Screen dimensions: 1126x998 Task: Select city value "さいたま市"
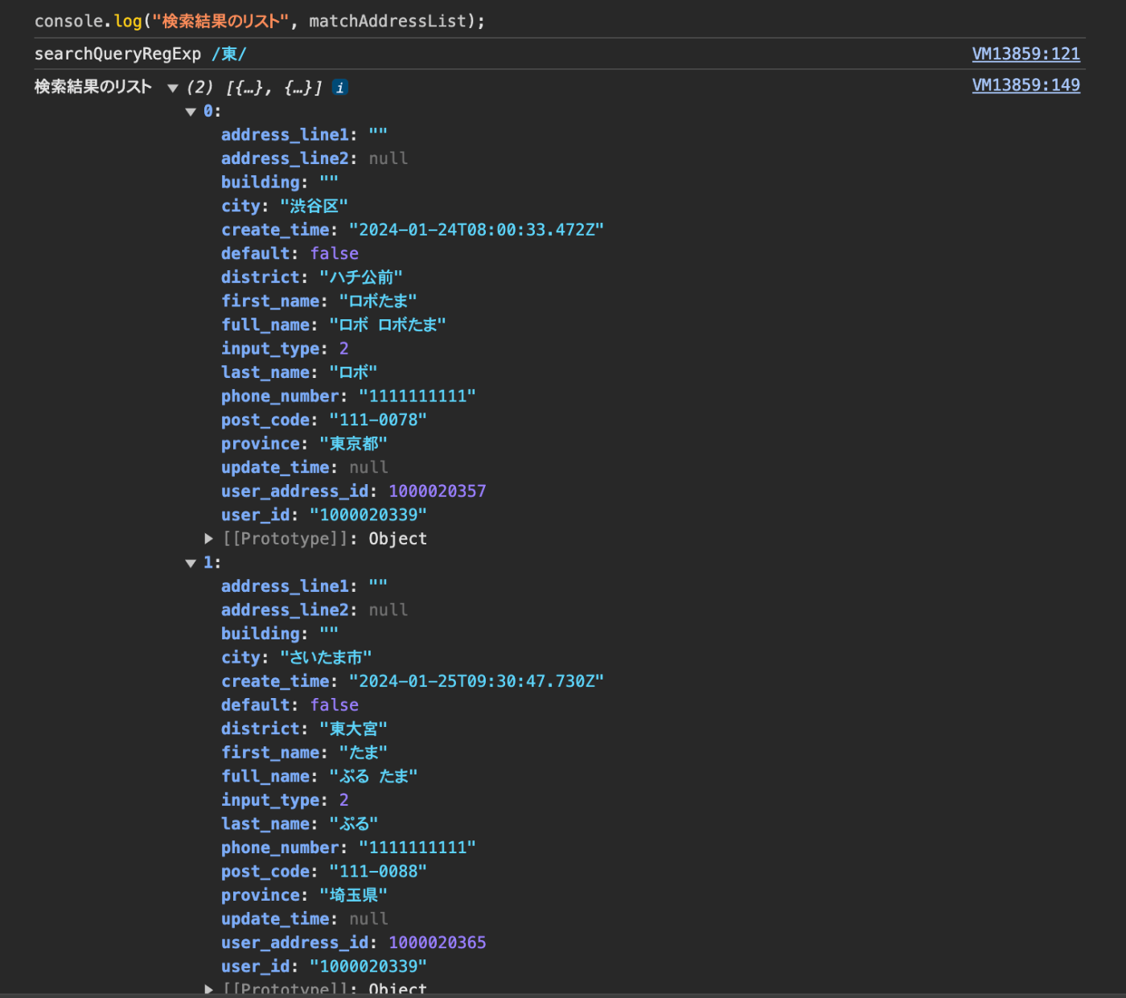coord(326,657)
